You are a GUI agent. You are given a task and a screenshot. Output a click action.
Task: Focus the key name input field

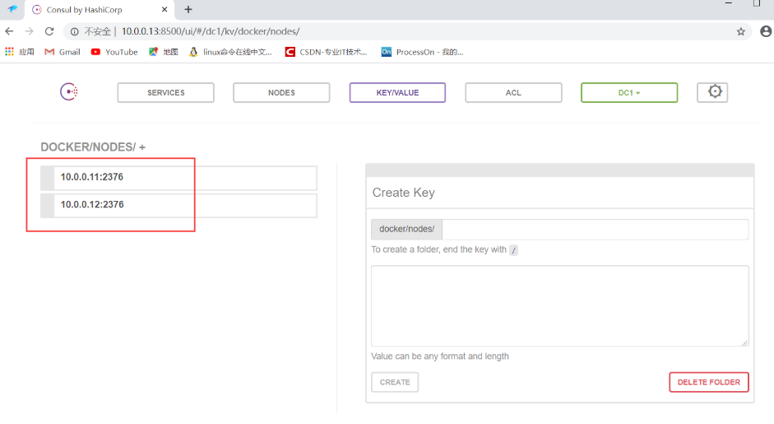click(x=596, y=230)
